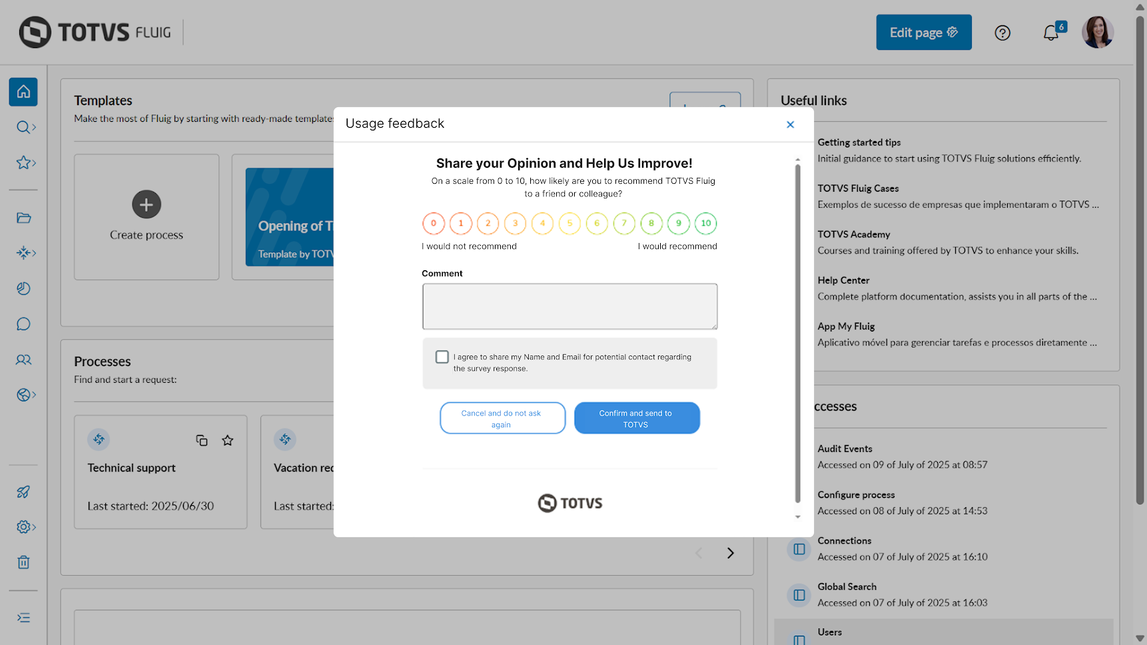Open the Users recent access entry
The image size is (1147, 645).
(830, 632)
